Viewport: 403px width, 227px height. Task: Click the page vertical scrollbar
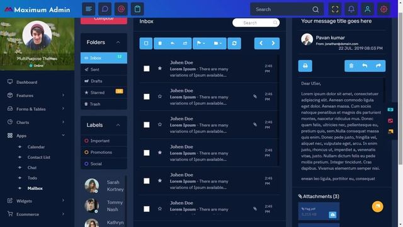click(400, 88)
